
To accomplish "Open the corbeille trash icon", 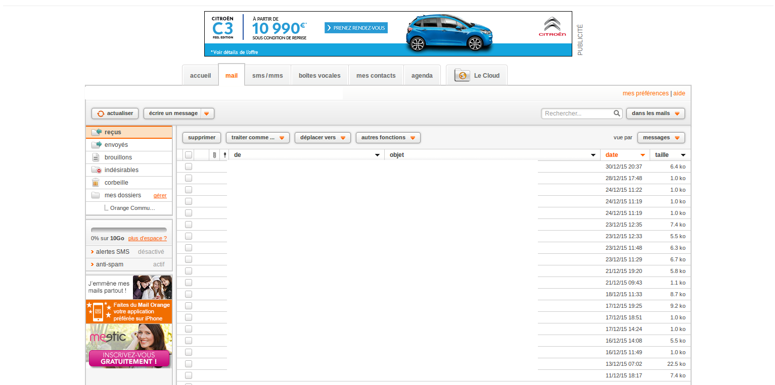I will coord(96,183).
